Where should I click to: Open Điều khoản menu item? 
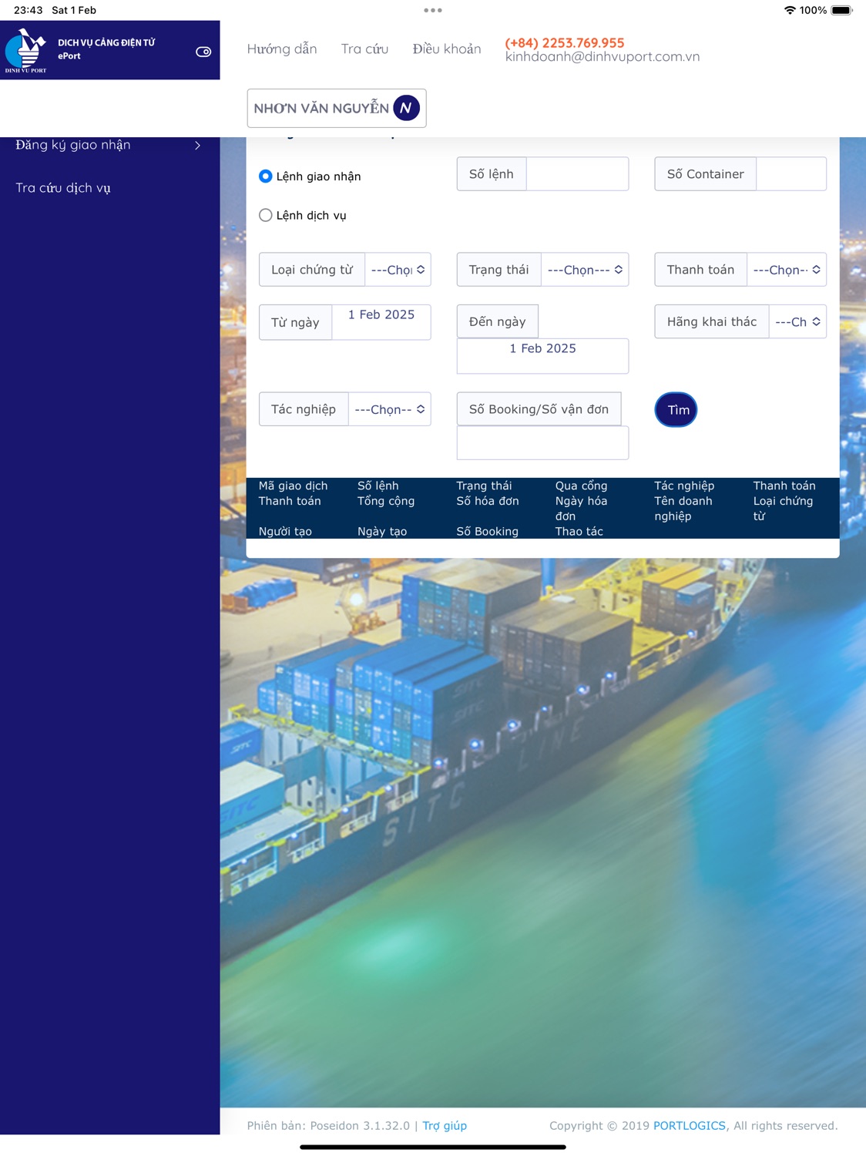447,49
